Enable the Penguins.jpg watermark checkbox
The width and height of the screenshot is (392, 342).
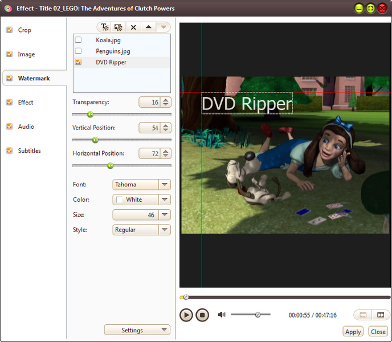tap(78, 51)
